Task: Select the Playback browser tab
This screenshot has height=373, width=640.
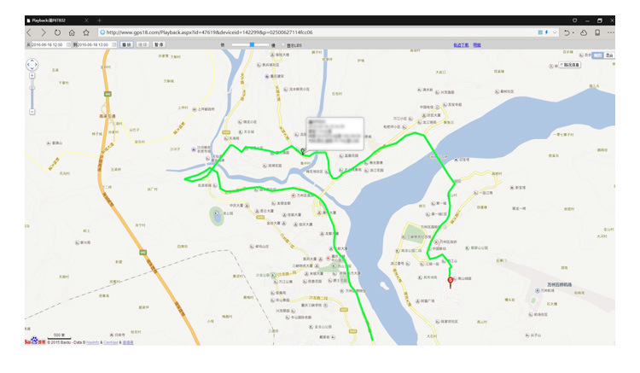Action: (x=57, y=20)
